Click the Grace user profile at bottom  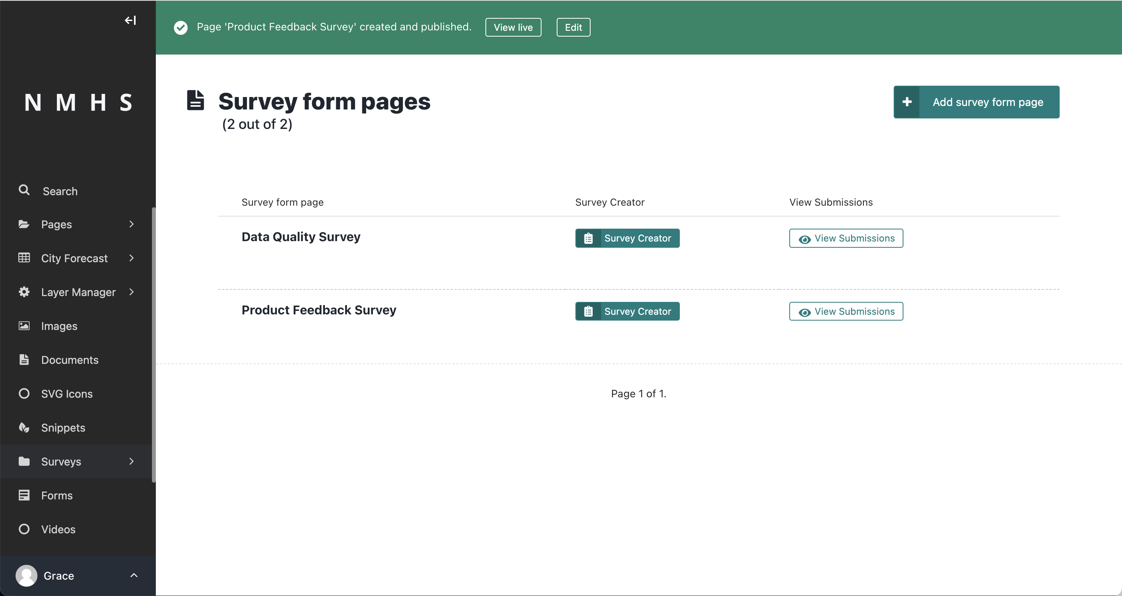[x=77, y=576]
